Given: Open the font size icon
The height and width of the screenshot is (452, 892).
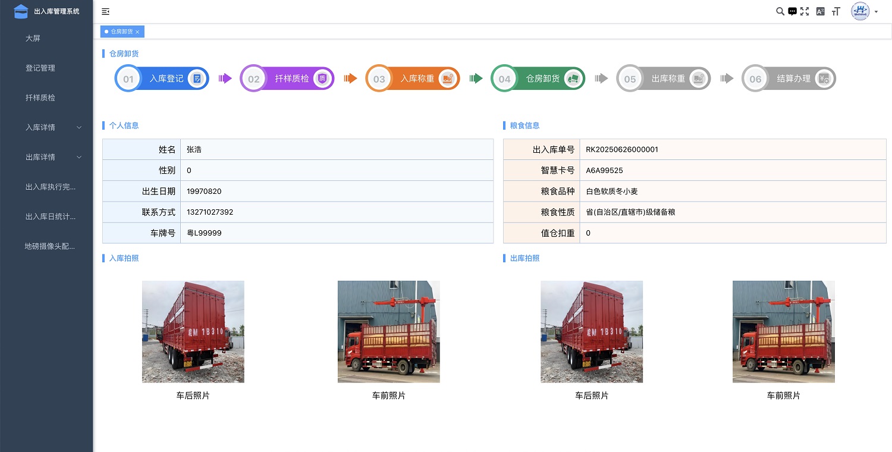Looking at the screenshot, I should (x=836, y=11).
